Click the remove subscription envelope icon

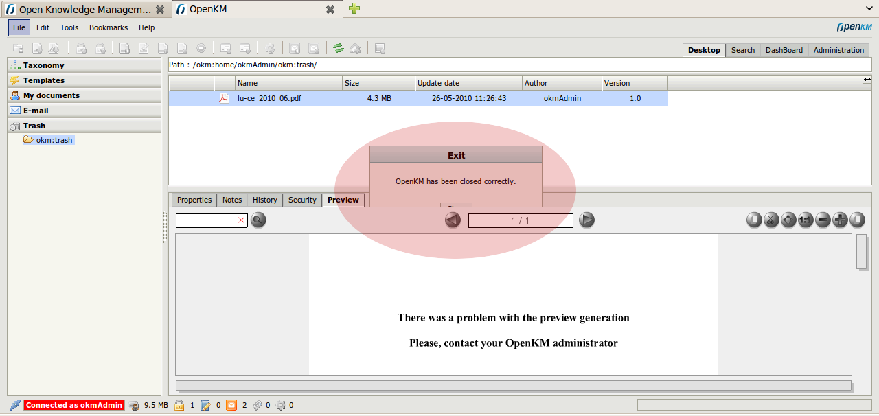point(314,48)
